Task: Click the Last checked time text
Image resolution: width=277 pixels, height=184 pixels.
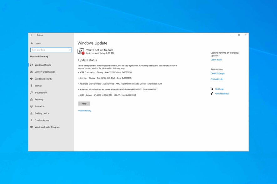Action: click(x=100, y=53)
